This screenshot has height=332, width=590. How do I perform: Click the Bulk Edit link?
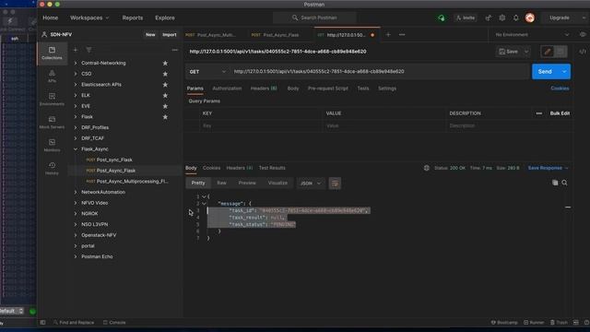[560, 113]
